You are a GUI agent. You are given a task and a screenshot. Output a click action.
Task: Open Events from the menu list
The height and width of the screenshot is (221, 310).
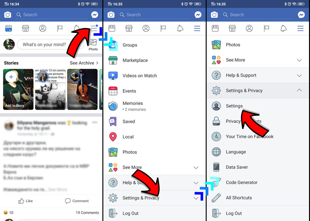[x=155, y=91]
